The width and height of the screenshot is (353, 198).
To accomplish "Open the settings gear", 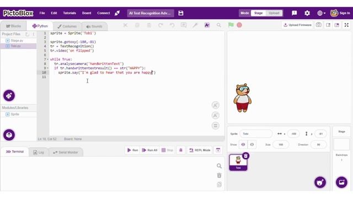I will (307, 13).
